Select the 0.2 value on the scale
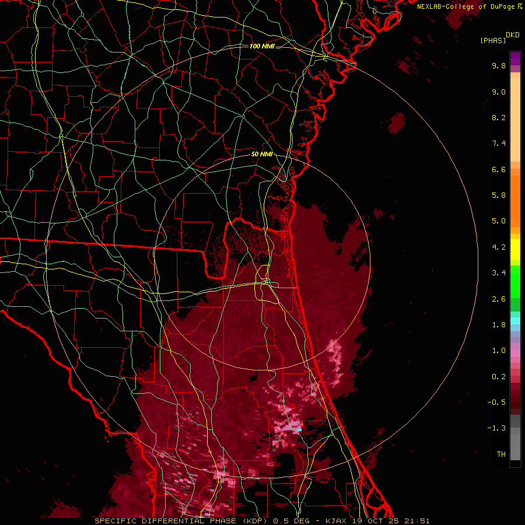The height and width of the screenshot is (525, 525). tap(499, 377)
